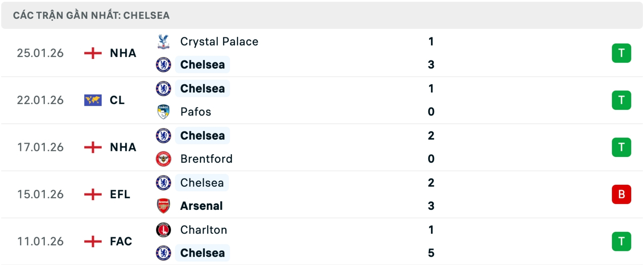Open the CÁC TRẬN GẦN NHẤT: CHELSEA header
643x265 pixels.
(91, 15)
